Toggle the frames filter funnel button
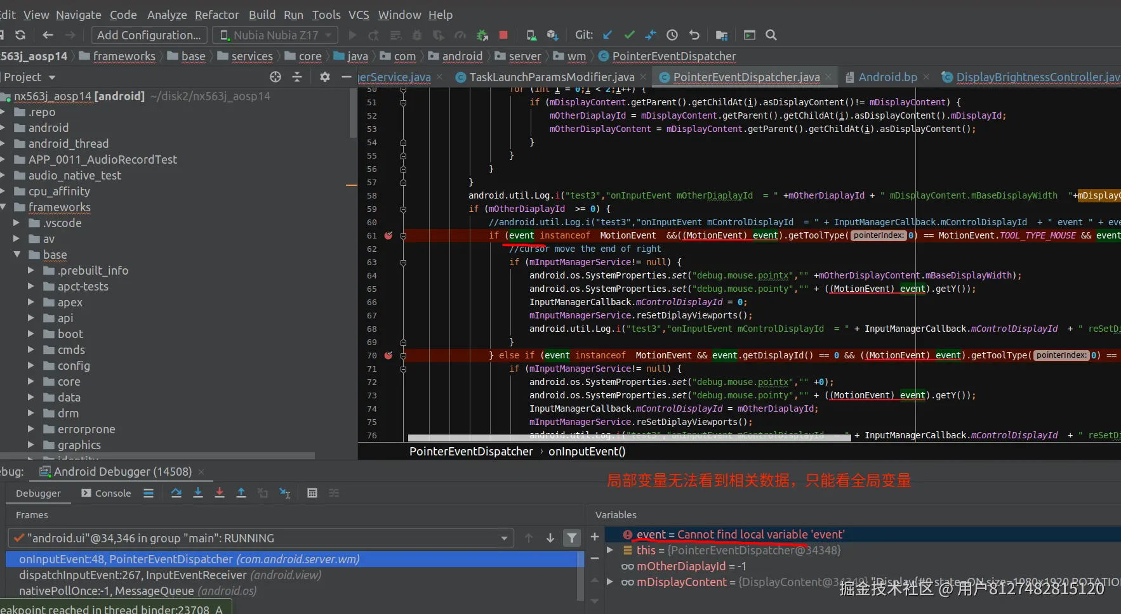 click(572, 538)
